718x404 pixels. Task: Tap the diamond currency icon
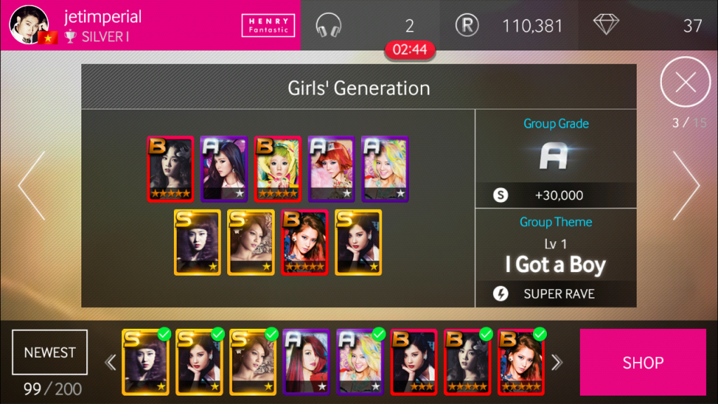(606, 25)
